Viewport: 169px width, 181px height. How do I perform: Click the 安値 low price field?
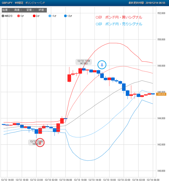pos(30,10)
